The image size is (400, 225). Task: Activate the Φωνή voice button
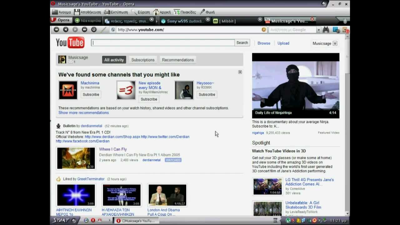(x=207, y=12)
